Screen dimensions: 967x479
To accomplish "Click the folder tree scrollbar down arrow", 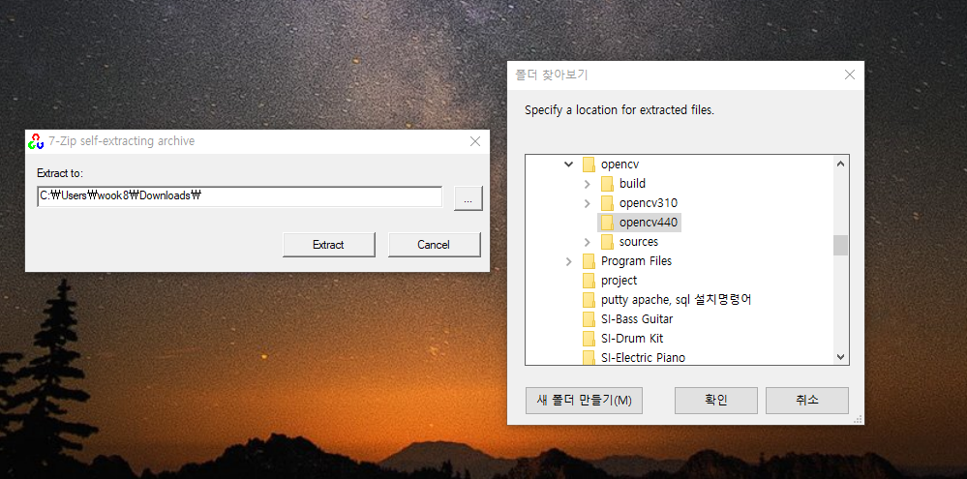I will click(x=840, y=356).
